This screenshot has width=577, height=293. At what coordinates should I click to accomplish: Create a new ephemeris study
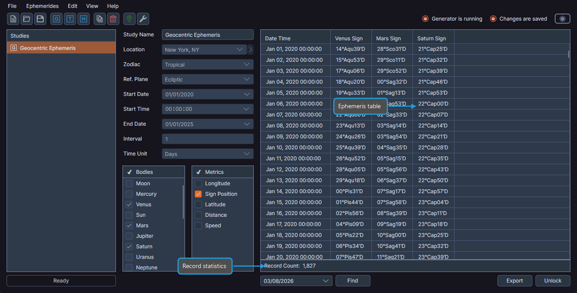[x=13, y=19]
